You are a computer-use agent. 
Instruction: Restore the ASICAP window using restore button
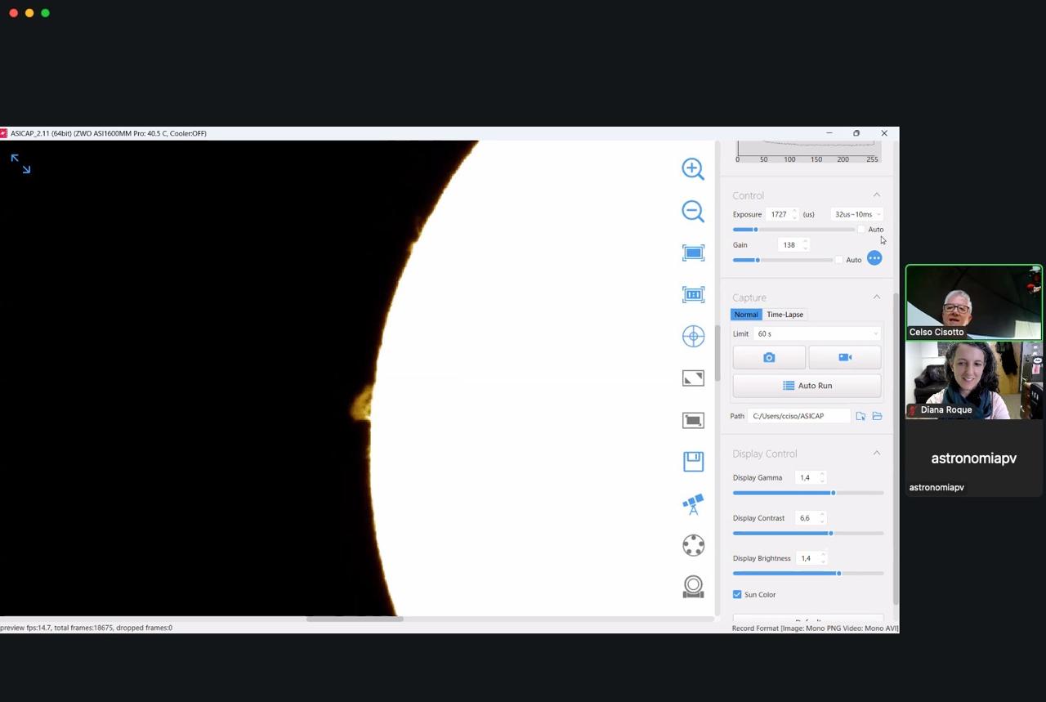[x=856, y=133]
